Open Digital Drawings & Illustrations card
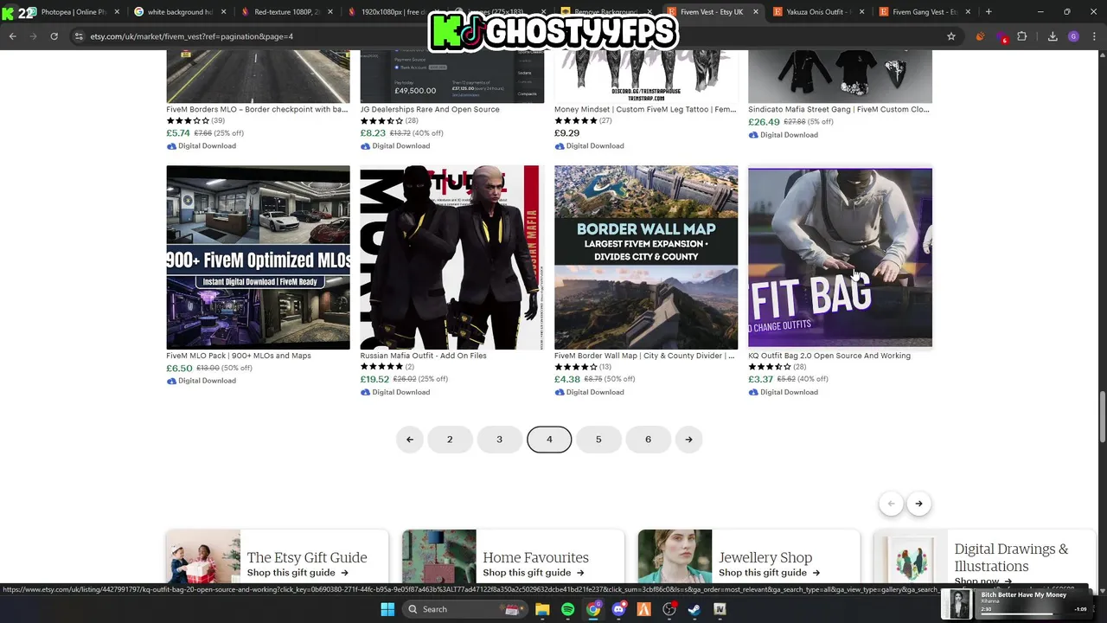 coord(985,558)
